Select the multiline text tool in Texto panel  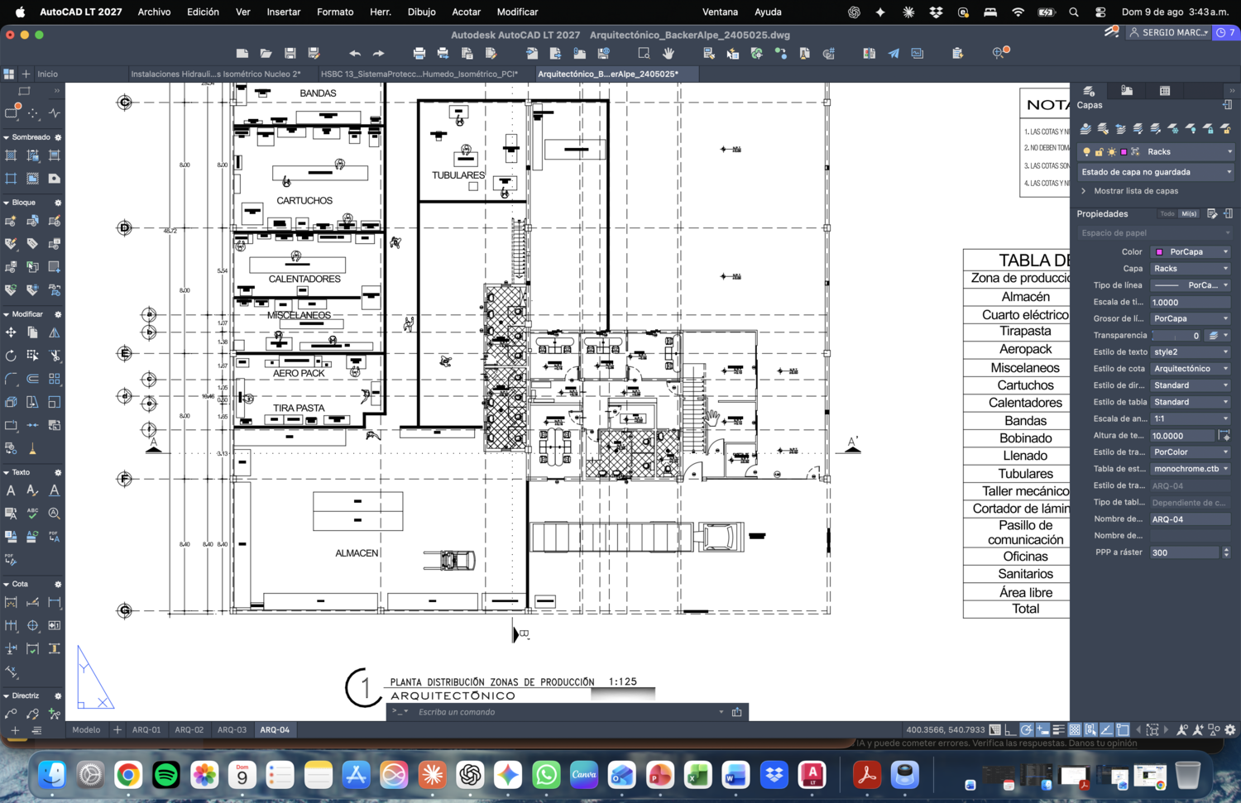(x=11, y=490)
